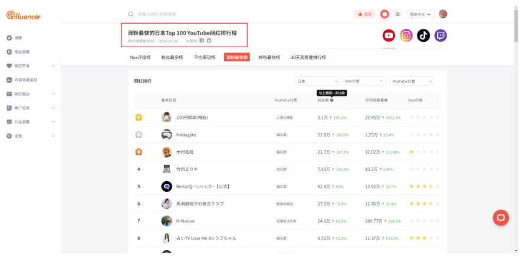Switch to the Nox评级榜 tab
522x256 pixels.
140,57
